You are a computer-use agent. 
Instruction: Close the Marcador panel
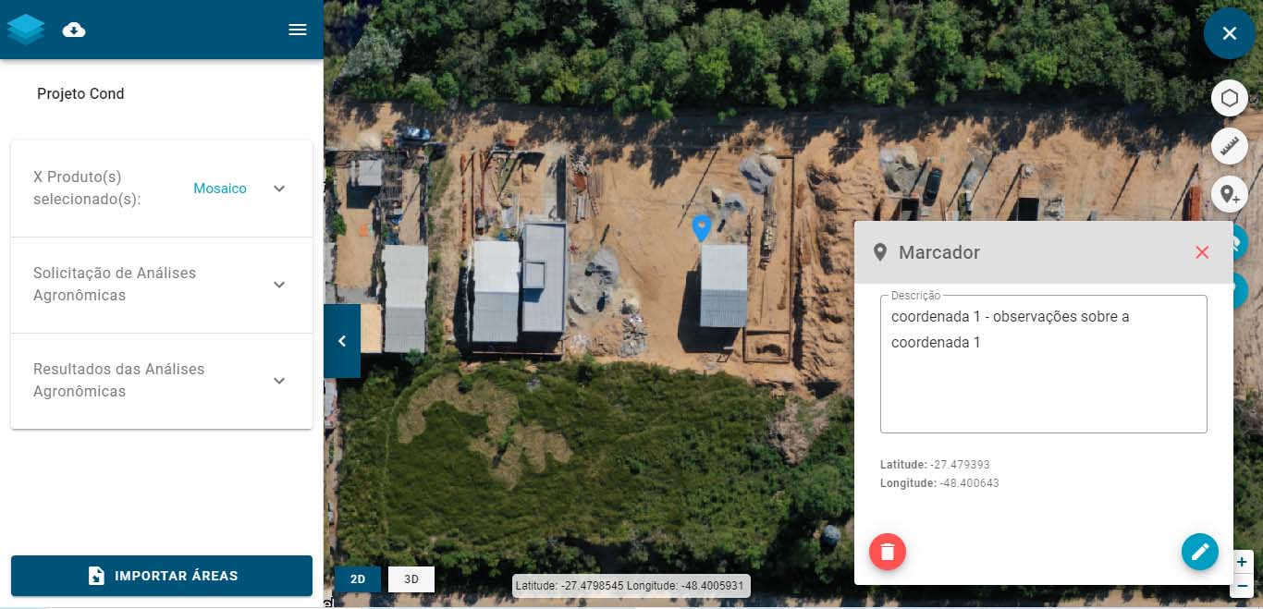coord(1202,252)
